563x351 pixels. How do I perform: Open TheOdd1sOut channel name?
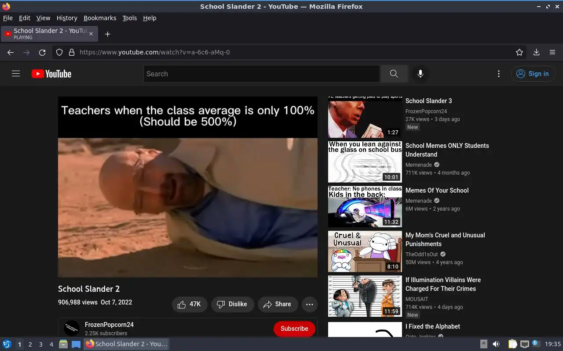422,254
